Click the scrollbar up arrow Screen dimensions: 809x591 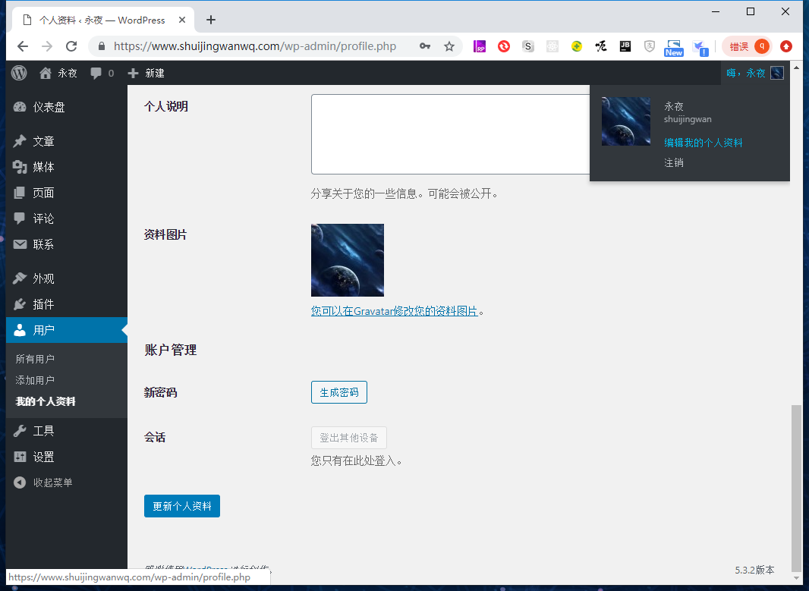point(796,68)
